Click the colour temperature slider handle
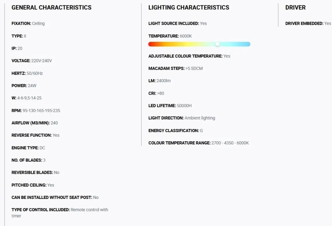The image size is (332, 226). tap(218, 44)
